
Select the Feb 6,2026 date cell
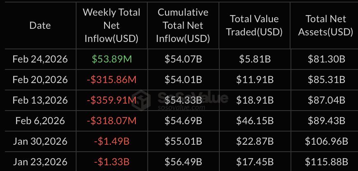pyautogui.click(x=40, y=121)
